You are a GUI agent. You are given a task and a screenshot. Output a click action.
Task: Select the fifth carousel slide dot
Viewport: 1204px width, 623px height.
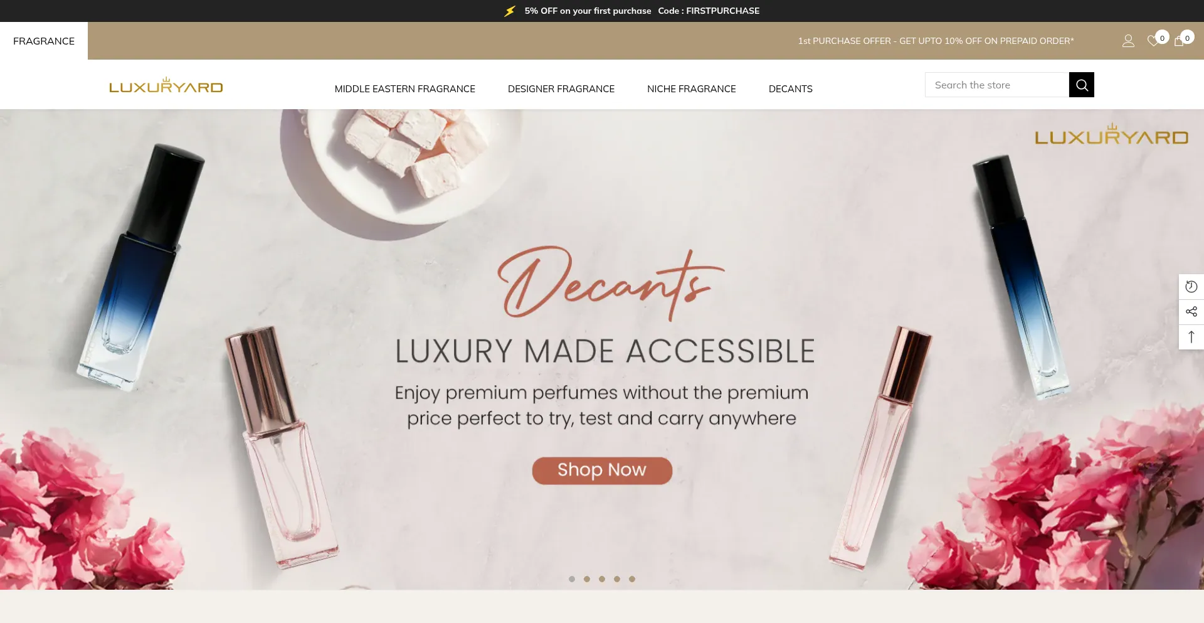pyautogui.click(x=632, y=579)
